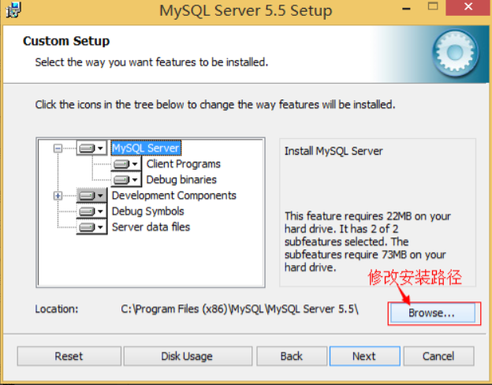Collapse the MySQL Server tree node
492x385 pixels.
58,148
